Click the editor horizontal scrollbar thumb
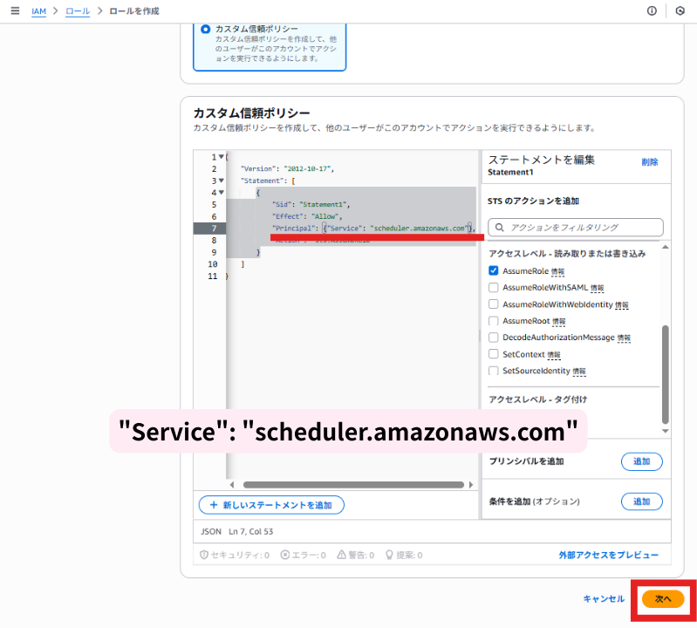Viewport: 697px width, 628px height. point(353,485)
